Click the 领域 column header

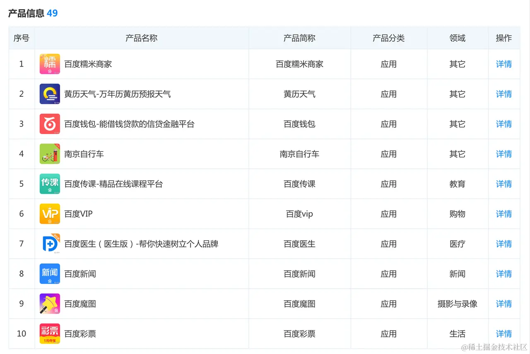pyautogui.click(x=458, y=38)
